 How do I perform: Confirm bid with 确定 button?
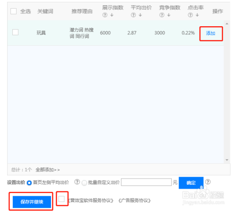pyautogui.click(x=191, y=183)
